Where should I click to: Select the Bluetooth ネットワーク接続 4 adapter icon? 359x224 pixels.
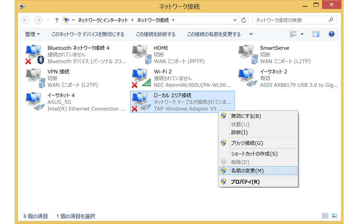point(34,54)
